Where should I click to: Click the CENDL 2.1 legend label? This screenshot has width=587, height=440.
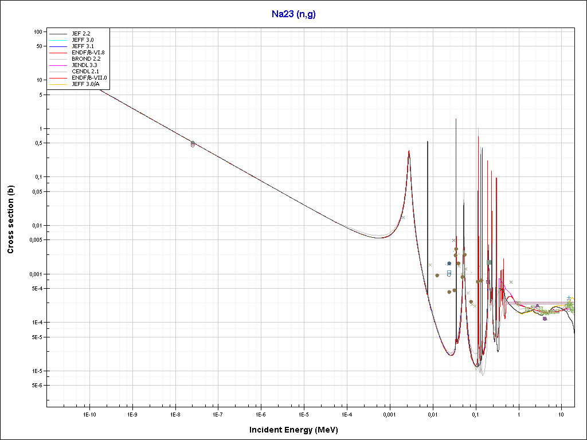(84, 72)
